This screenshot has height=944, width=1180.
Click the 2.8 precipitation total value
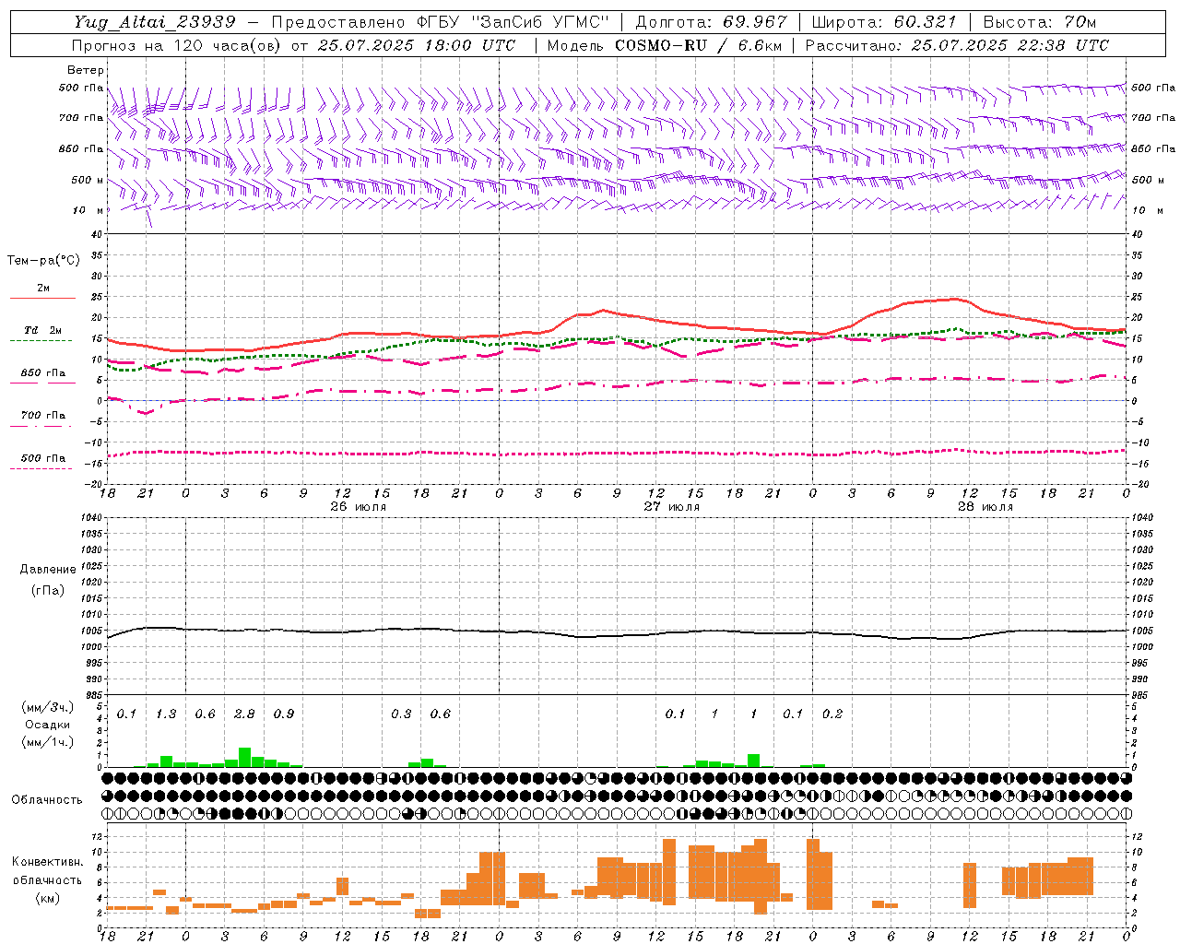click(244, 714)
